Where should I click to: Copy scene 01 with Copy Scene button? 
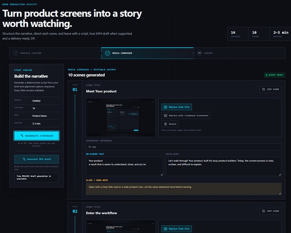(x=270, y=89)
